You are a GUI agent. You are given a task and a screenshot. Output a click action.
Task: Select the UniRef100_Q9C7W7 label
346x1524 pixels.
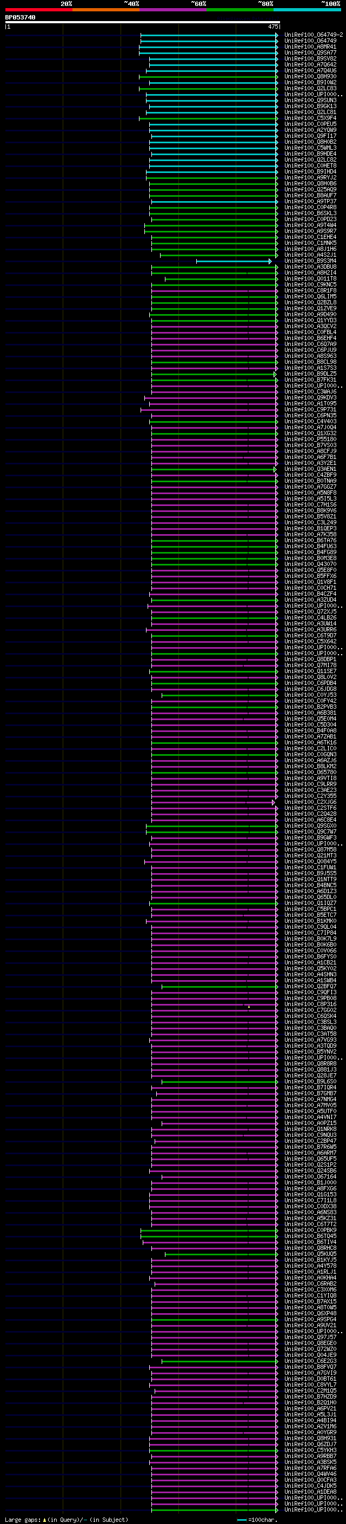tap(310, 832)
